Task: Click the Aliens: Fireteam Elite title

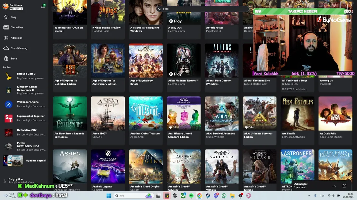Action: (257, 81)
